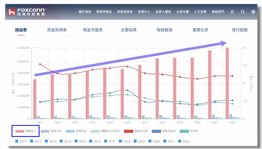Toggle the 營業毛利 legend swatch
Viewport: 262px width, 149px height.
coord(45,131)
